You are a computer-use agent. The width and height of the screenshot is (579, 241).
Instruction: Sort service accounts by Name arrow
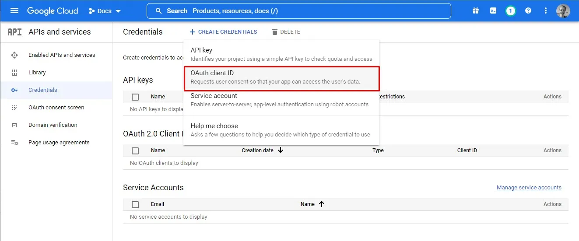click(x=322, y=204)
